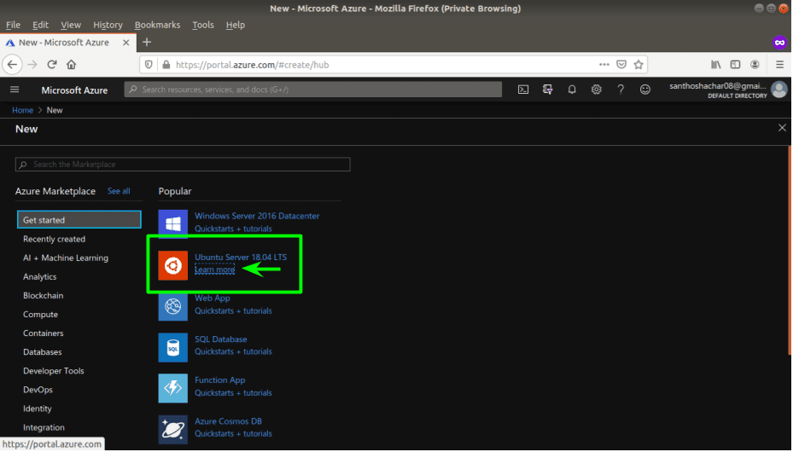
Task: Go back with Firefox back arrow
Action: [13, 65]
